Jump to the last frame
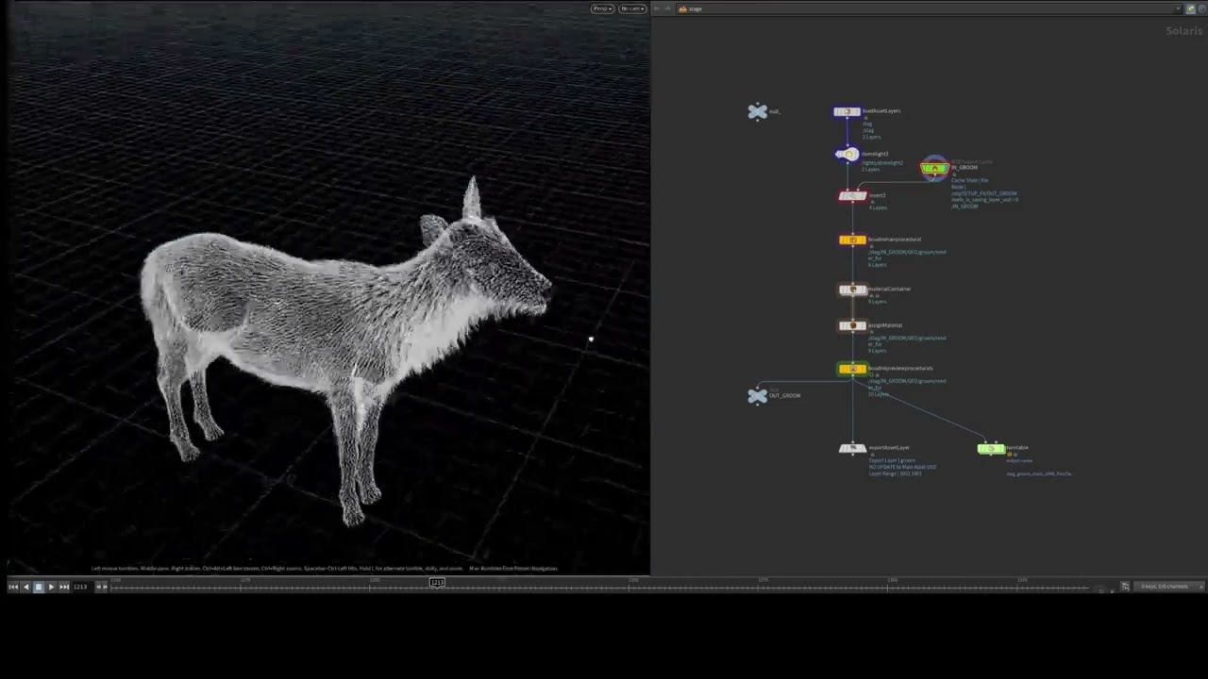The height and width of the screenshot is (679, 1208). point(63,587)
